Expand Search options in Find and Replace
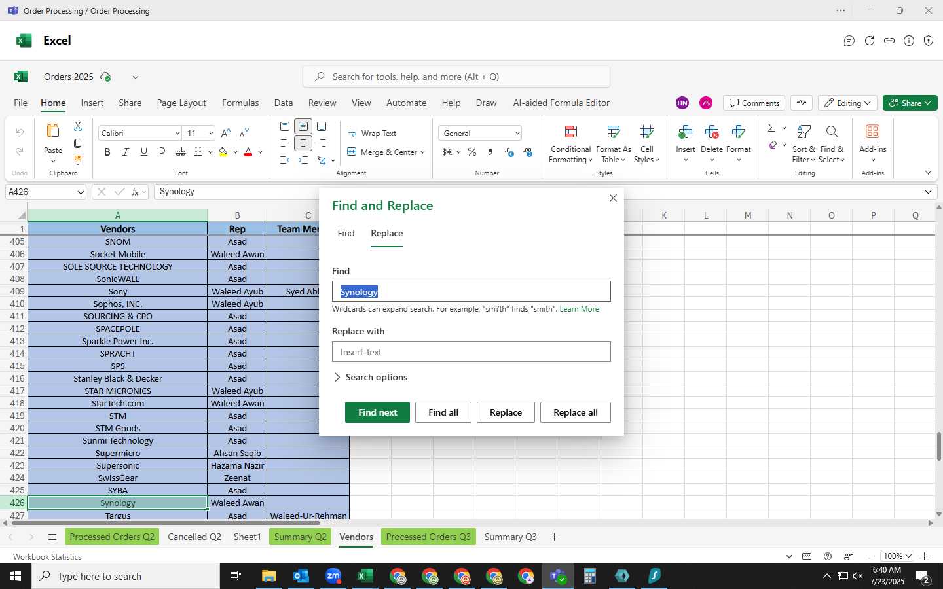Viewport: 943px width, 589px height. [x=371, y=377]
